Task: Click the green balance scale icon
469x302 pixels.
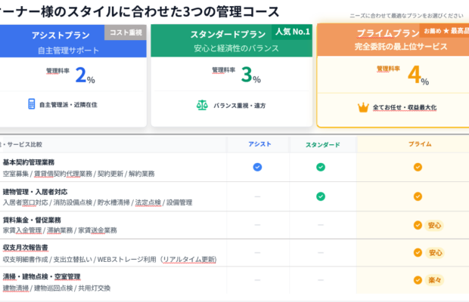Action: 202,105
